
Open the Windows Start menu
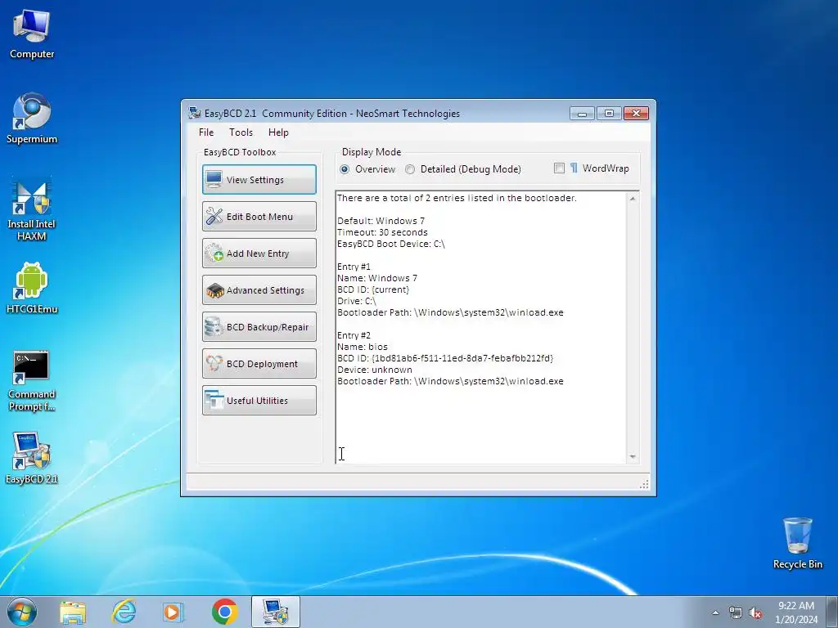click(x=22, y=612)
